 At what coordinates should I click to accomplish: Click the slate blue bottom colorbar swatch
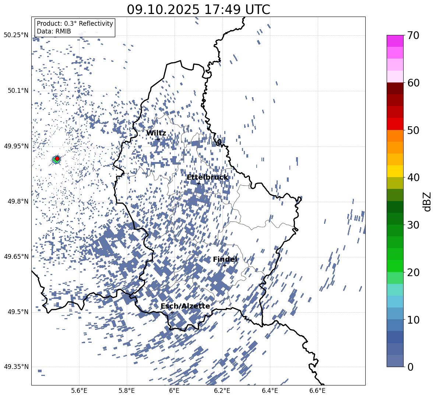click(395, 361)
